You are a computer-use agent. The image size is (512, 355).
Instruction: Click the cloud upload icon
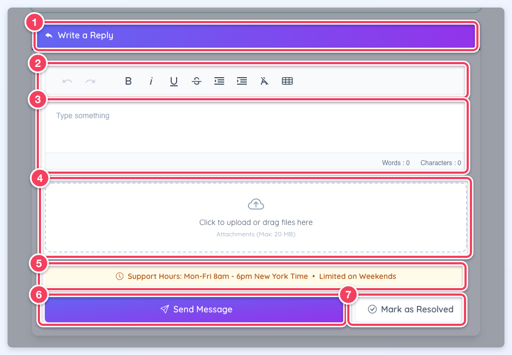[x=256, y=204]
